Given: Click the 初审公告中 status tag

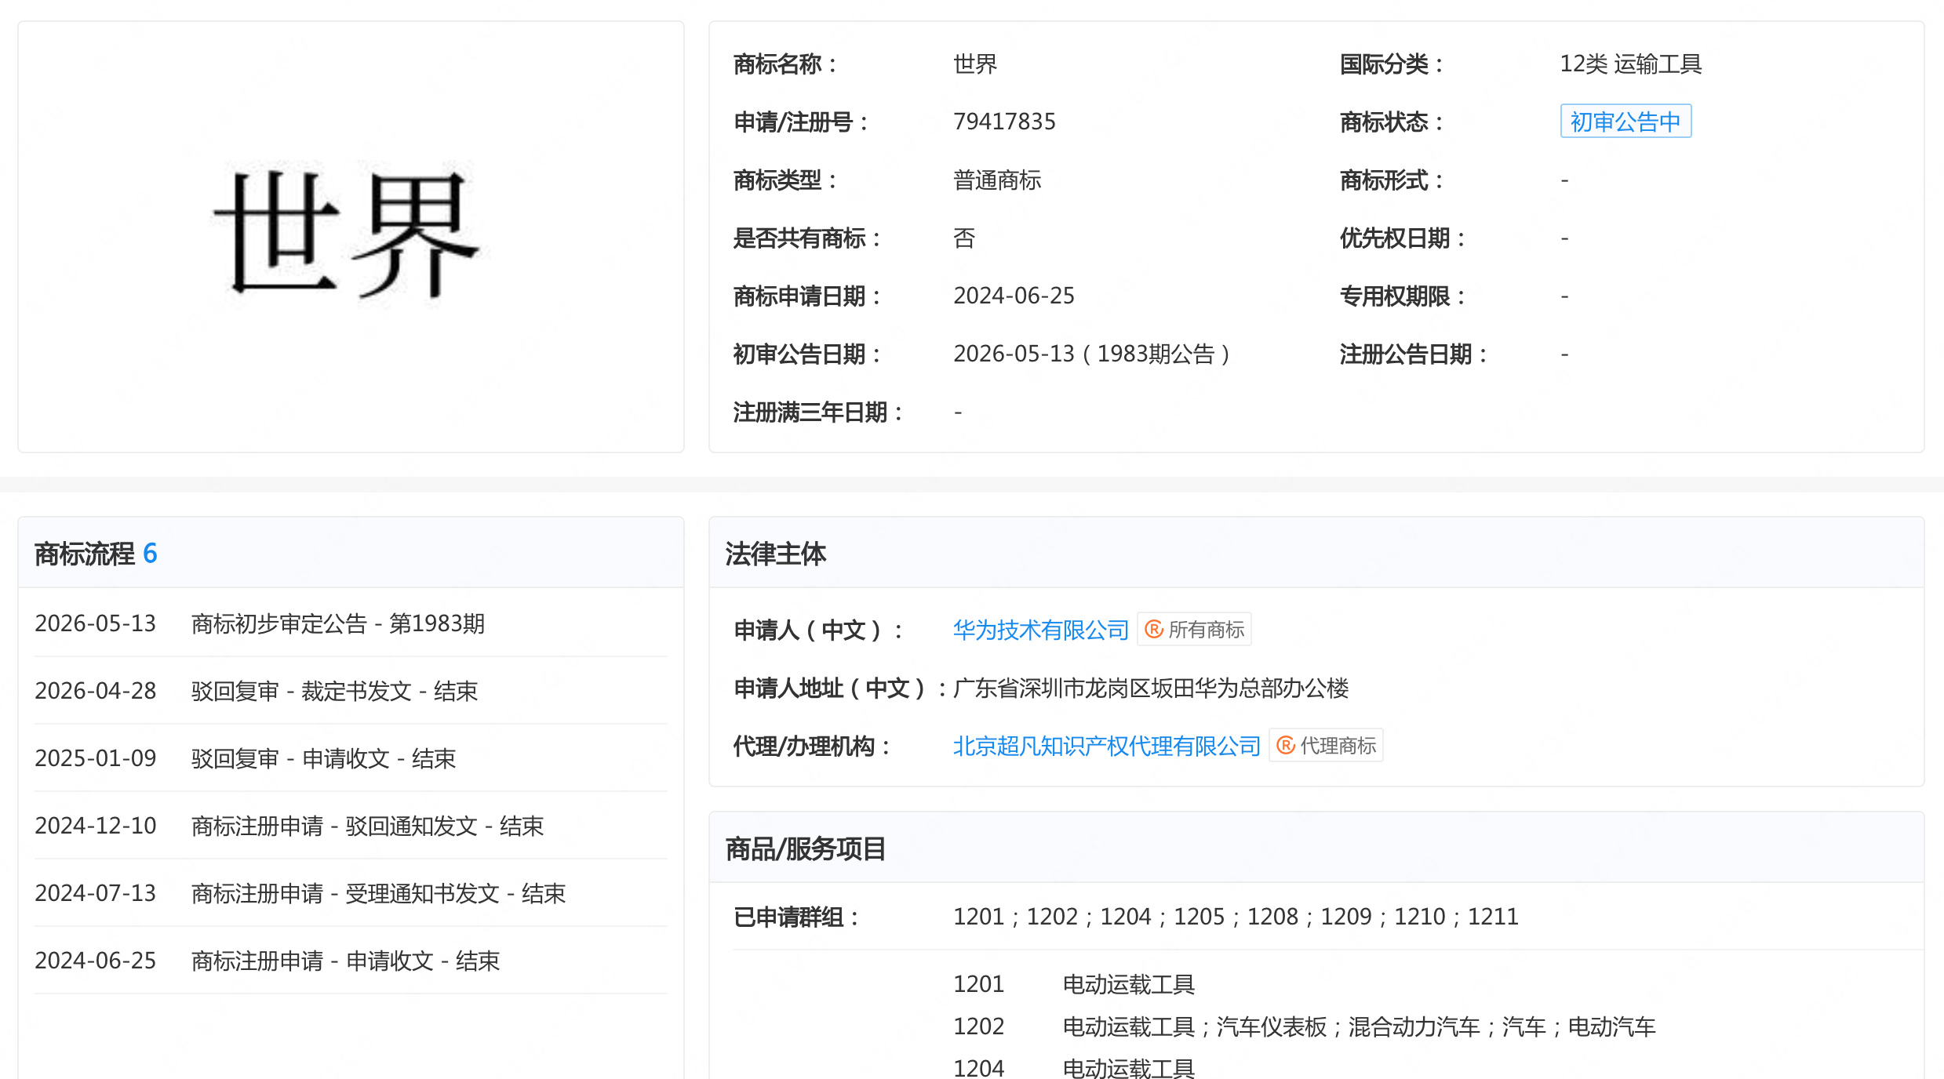Looking at the screenshot, I should (1625, 122).
